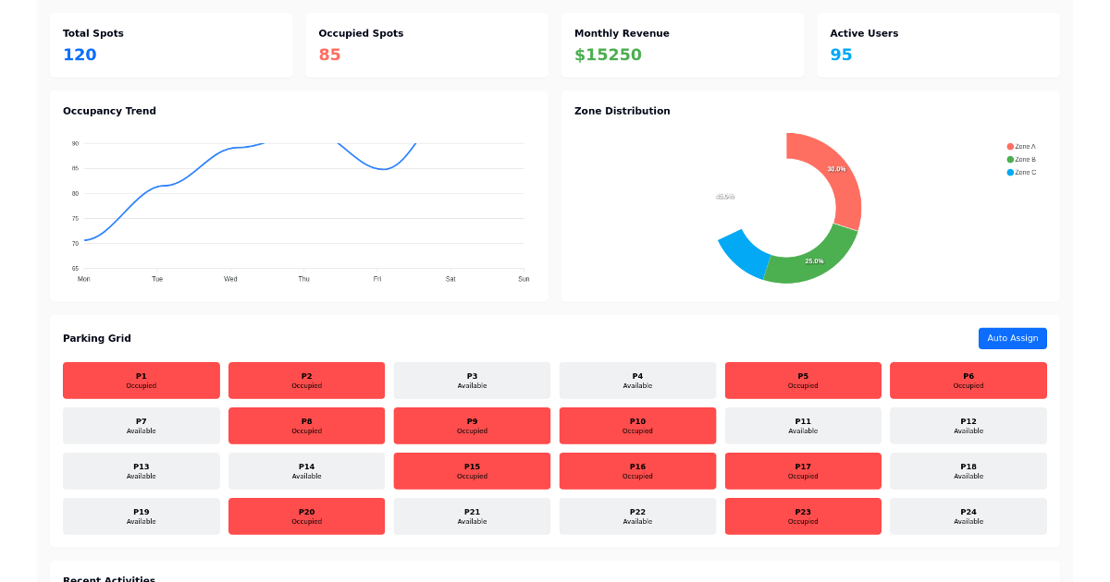This screenshot has width=1110, height=582.
Task: Select parking spot P24
Action: click(968, 515)
